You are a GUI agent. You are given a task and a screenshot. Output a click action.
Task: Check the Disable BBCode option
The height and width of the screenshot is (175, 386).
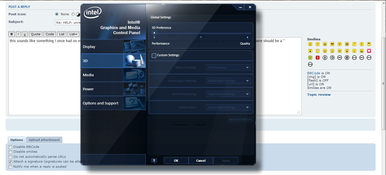[10, 147]
